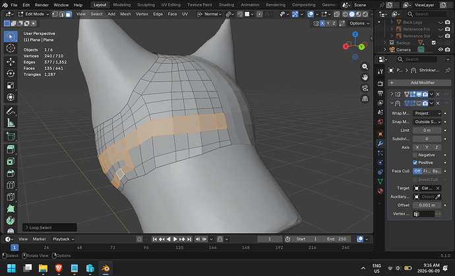
Task: Open the Object Data properties tab icon
Action: [380, 181]
